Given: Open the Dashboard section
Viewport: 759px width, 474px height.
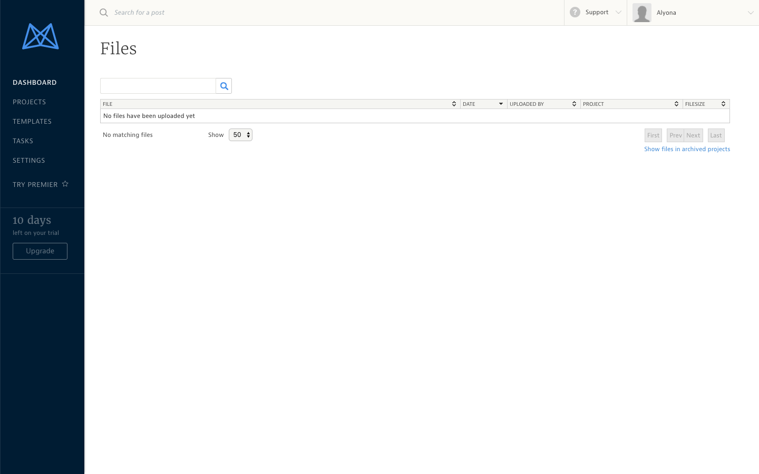Looking at the screenshot, I should point(35,83).
